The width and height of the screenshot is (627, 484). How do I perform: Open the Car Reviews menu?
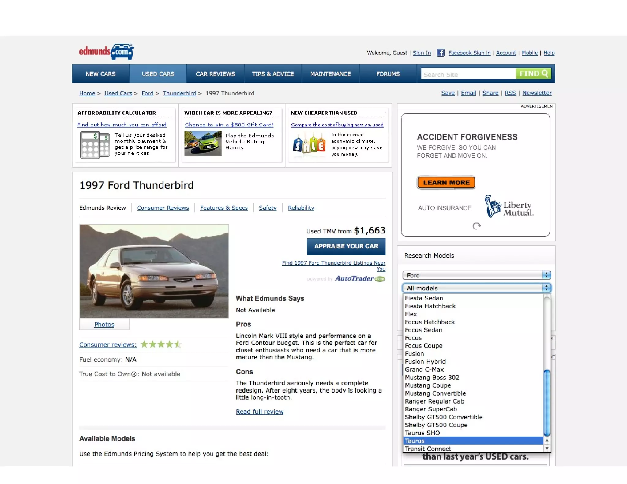coord(216,74)
